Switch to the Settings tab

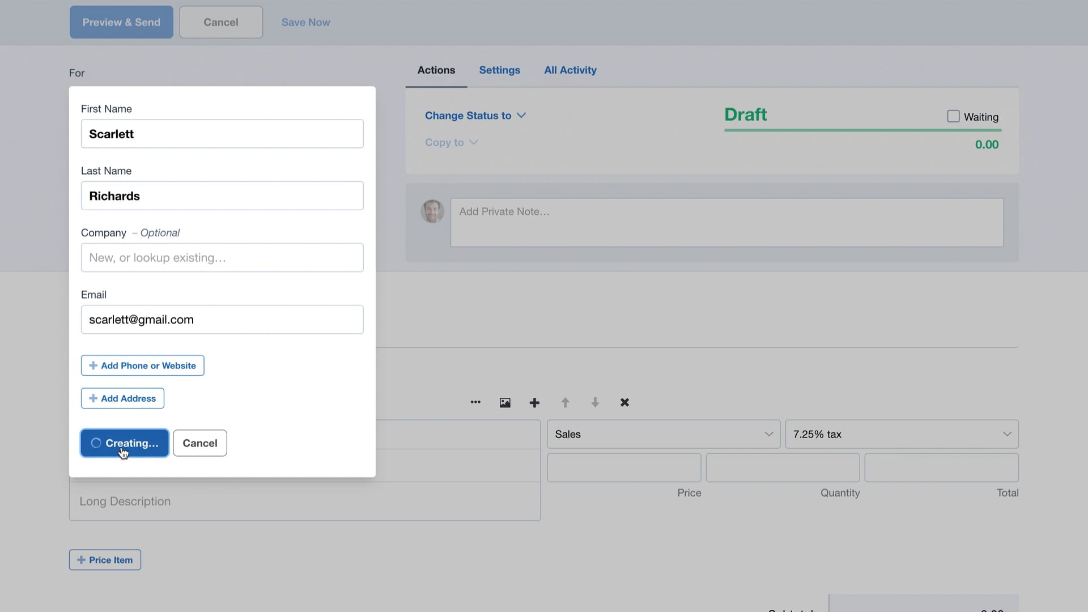pos(499,70)
